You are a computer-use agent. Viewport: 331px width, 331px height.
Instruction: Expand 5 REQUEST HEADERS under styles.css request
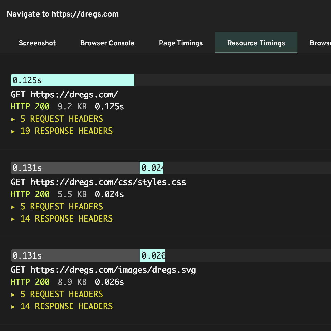[61, 206]
